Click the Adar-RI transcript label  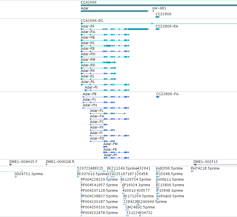click(x=91, y=87)
